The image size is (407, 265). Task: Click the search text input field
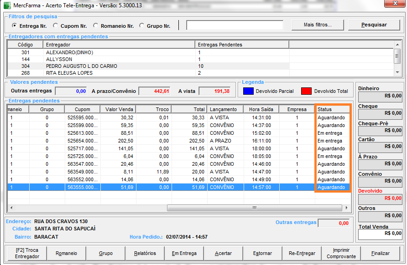235,25
